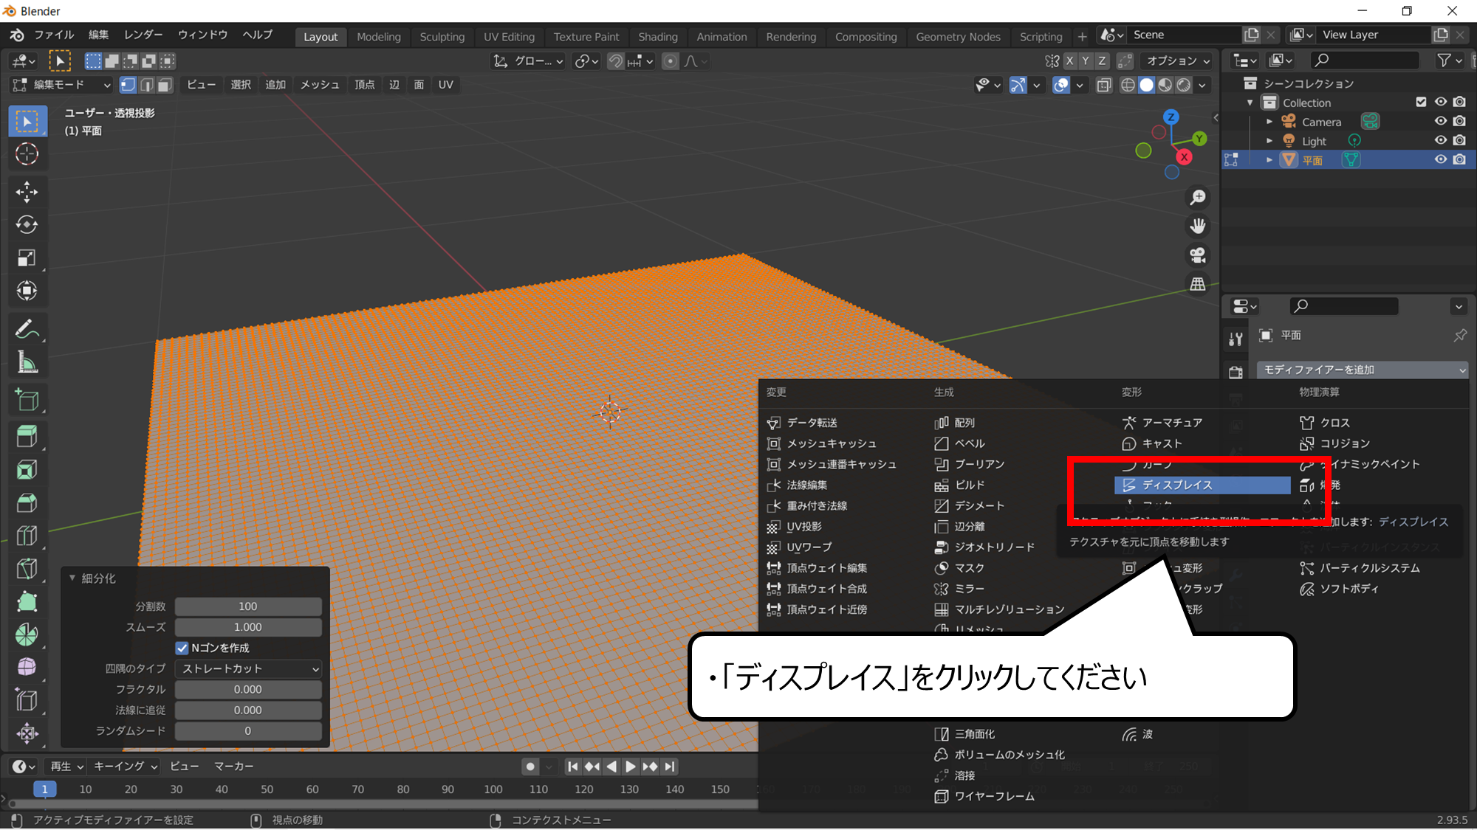Image resolution: width=1477 pixels, height=830 pixels.
Task: Toggle X-ray display in viewport header
Action: pos(1104,85)
